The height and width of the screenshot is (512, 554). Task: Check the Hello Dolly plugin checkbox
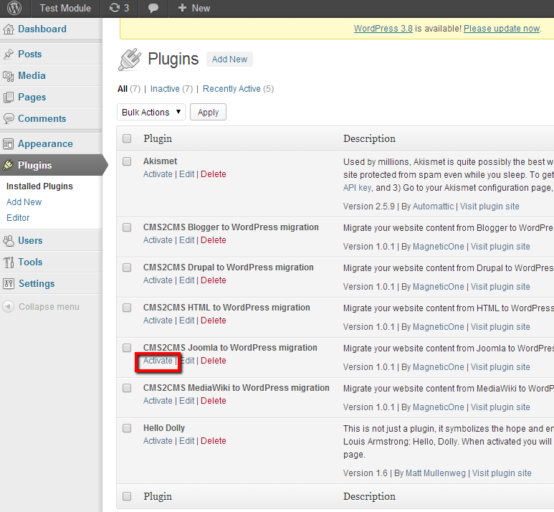pyautogui.click(x=127, y=428)
